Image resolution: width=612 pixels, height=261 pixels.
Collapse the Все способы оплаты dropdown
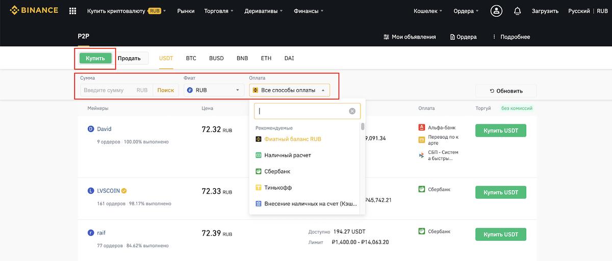(290, 90)
